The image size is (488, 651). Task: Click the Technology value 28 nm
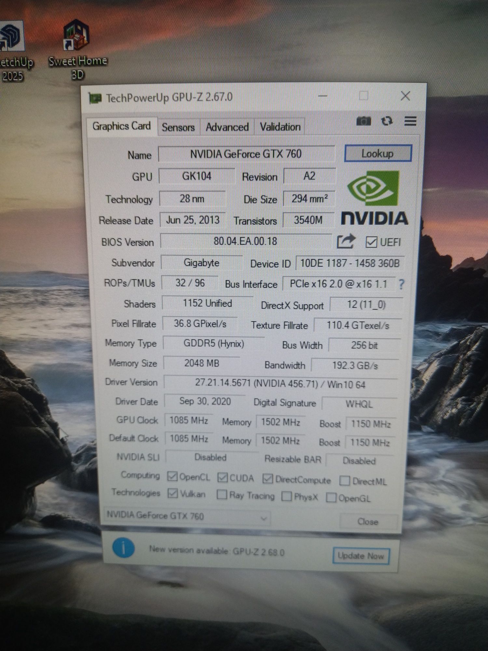[192, 199]
